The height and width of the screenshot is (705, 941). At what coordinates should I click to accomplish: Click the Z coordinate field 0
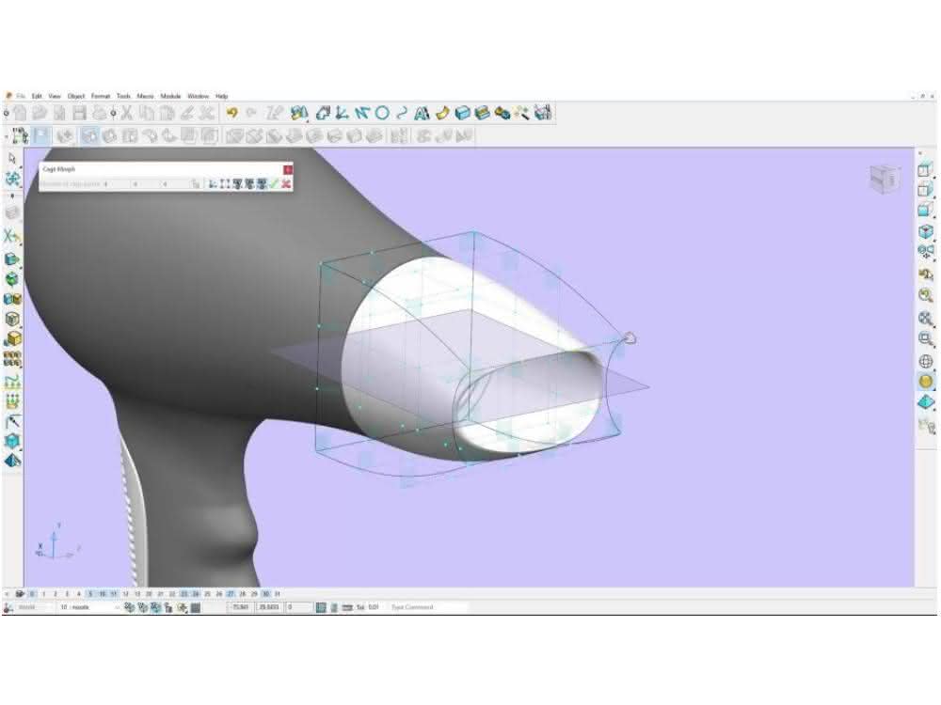point(299,607)
